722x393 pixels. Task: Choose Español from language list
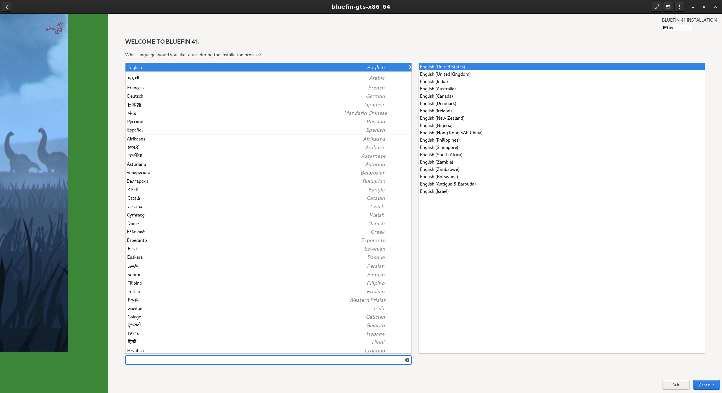point(135,130)
